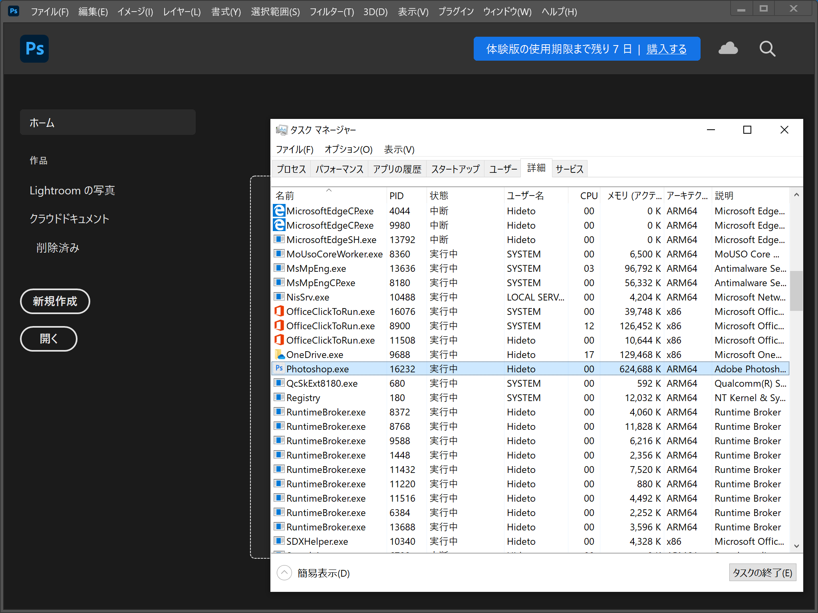Click the Edge icon next to MicrosoftEdgeCP.exe
Screen dimensions: 818x613
coord(278,211)
